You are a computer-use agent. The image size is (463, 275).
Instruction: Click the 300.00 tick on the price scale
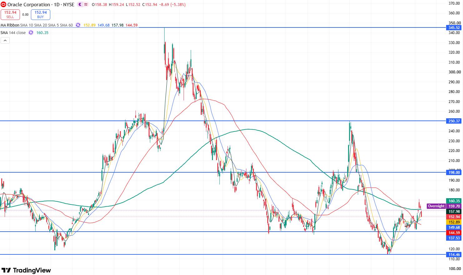(454, 72)
